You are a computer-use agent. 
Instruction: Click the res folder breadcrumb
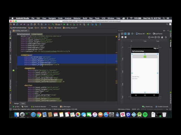[51, 28]
